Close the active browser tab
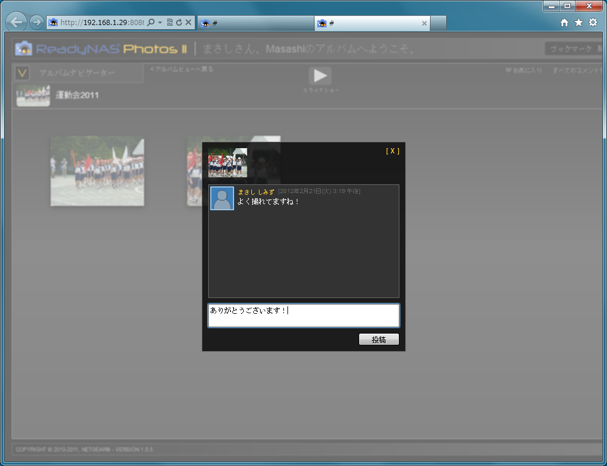The width and height of the screenshot is (607, 466). click(x=424, y=23)
